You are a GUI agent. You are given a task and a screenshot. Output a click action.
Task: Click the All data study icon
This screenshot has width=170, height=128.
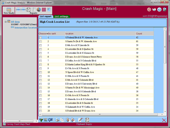9,21
